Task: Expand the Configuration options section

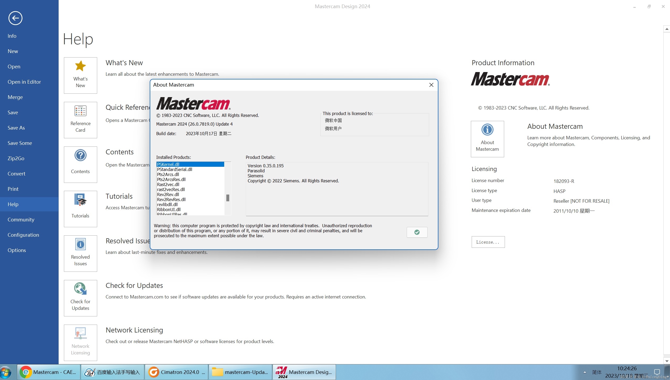Action: (23, 235)
